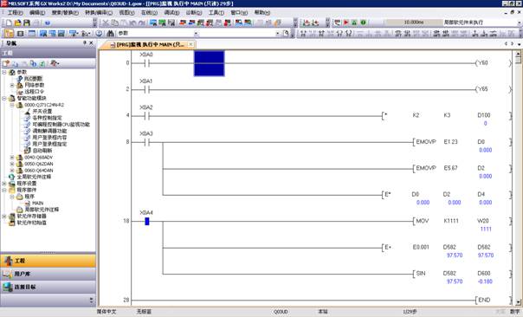The width and height of the screenshot is (523, 317).
Task: Open a project with the folder icon
Action: (17, 23)
